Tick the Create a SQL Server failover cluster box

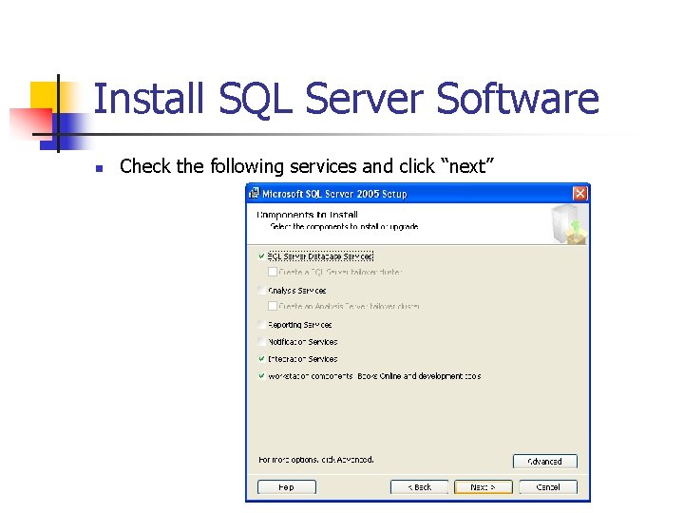coord(273,272)
